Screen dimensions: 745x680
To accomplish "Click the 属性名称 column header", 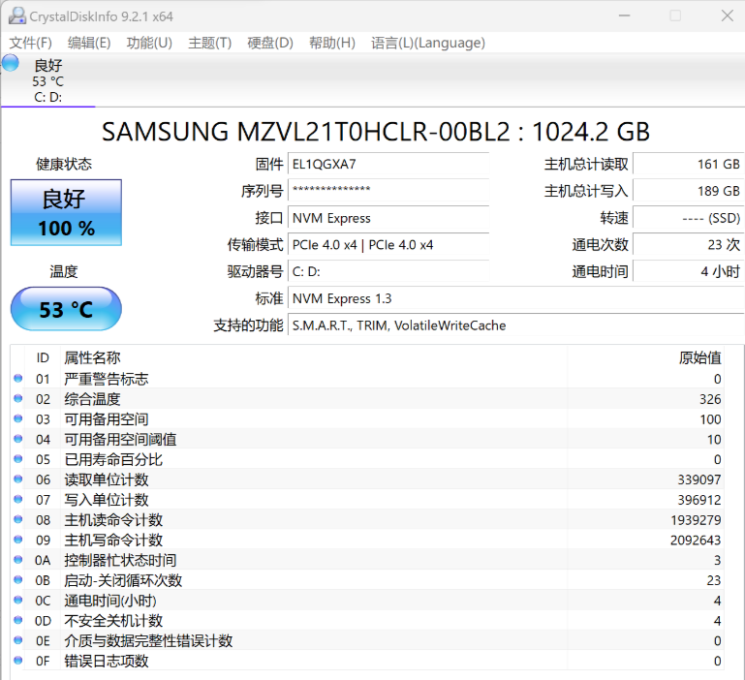I will (314, 357).
